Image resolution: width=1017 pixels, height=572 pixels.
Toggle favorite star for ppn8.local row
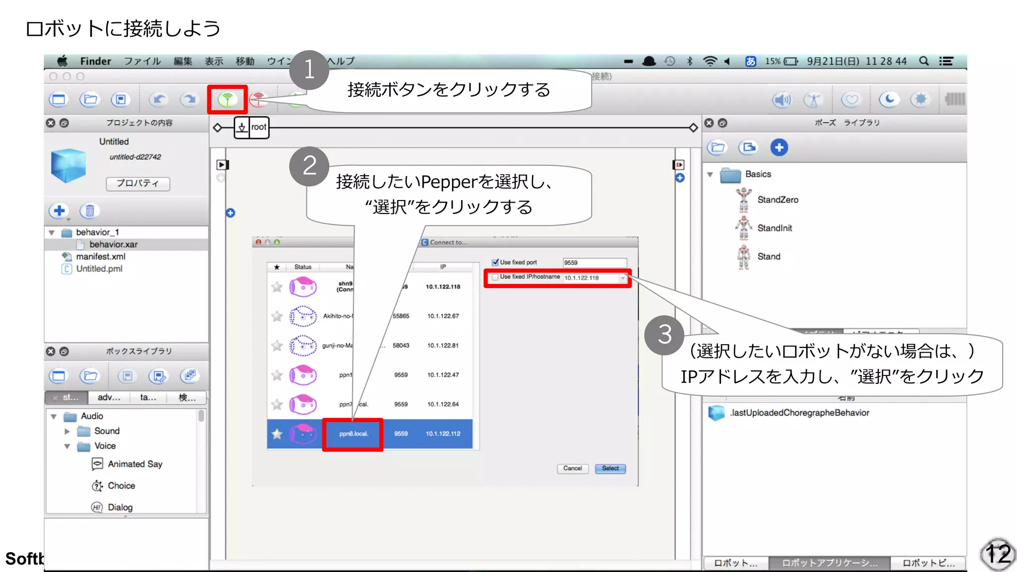pos(277,434)
